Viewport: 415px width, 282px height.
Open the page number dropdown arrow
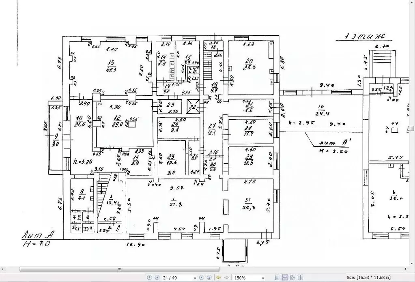(x=195, y=278)
